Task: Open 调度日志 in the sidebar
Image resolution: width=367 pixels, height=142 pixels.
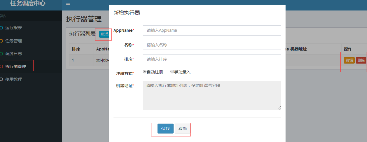Action: (13, 54)
